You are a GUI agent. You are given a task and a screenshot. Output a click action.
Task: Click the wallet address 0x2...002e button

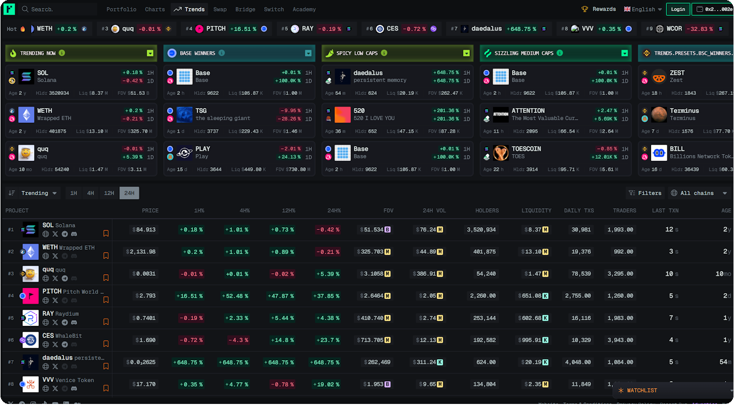(713, 9)
